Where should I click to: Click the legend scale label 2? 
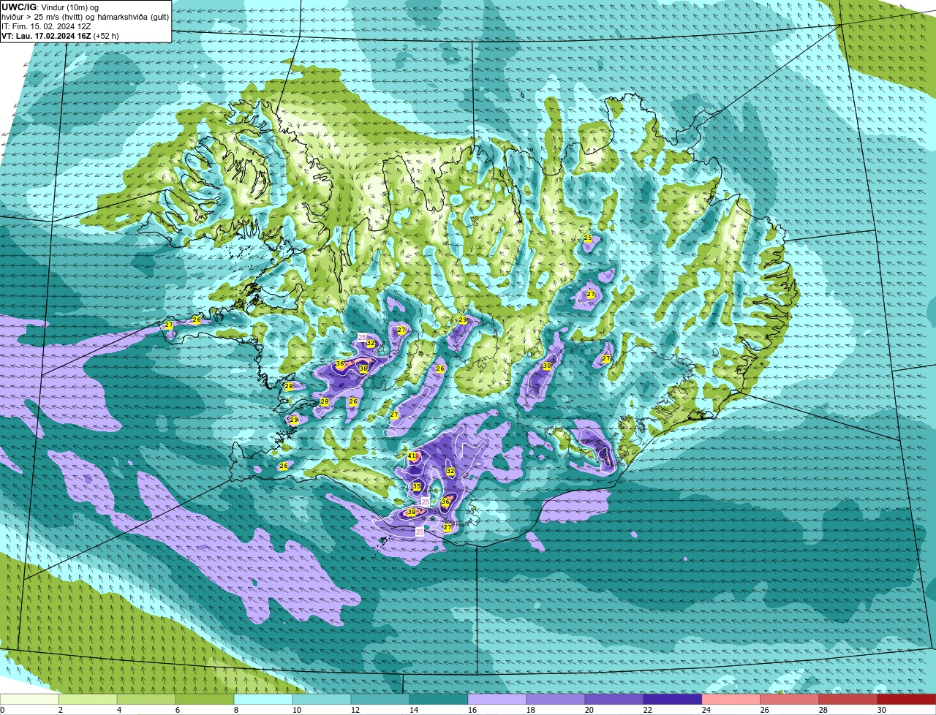(x=61, y=710)
